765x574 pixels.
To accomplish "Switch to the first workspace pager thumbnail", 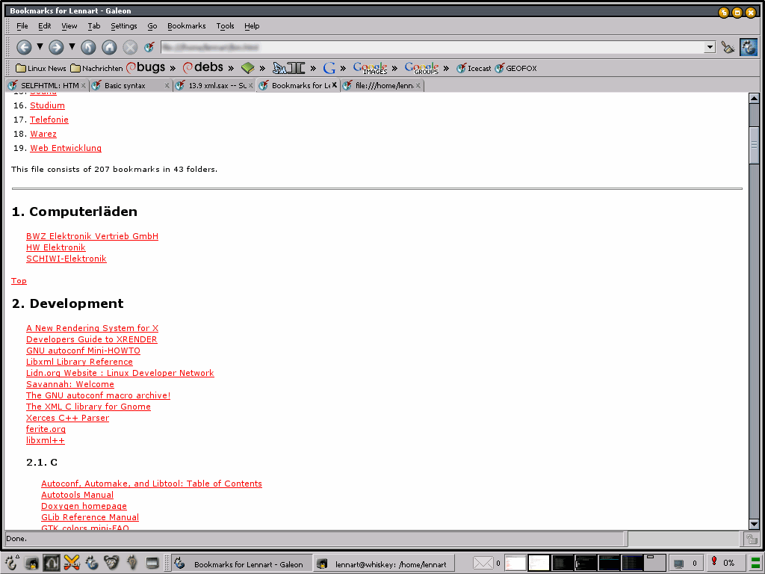I will (x=515, y=564).
